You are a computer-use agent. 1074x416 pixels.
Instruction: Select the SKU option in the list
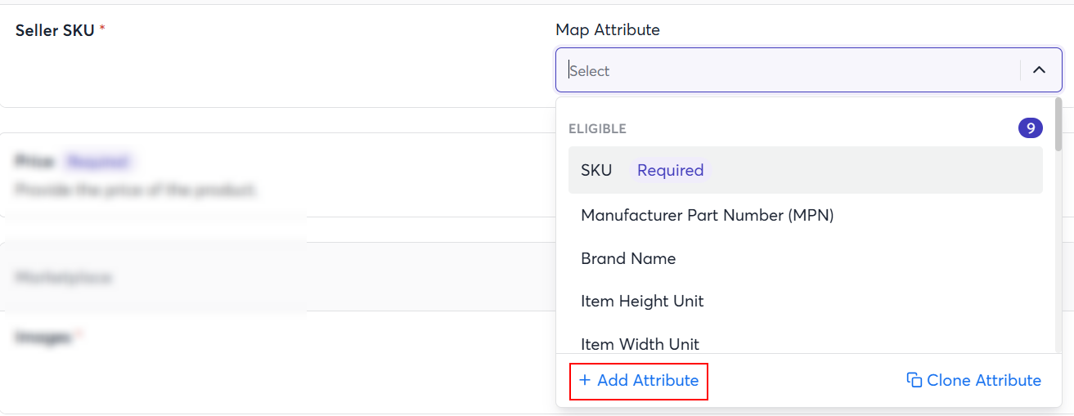tap(596, 170)
